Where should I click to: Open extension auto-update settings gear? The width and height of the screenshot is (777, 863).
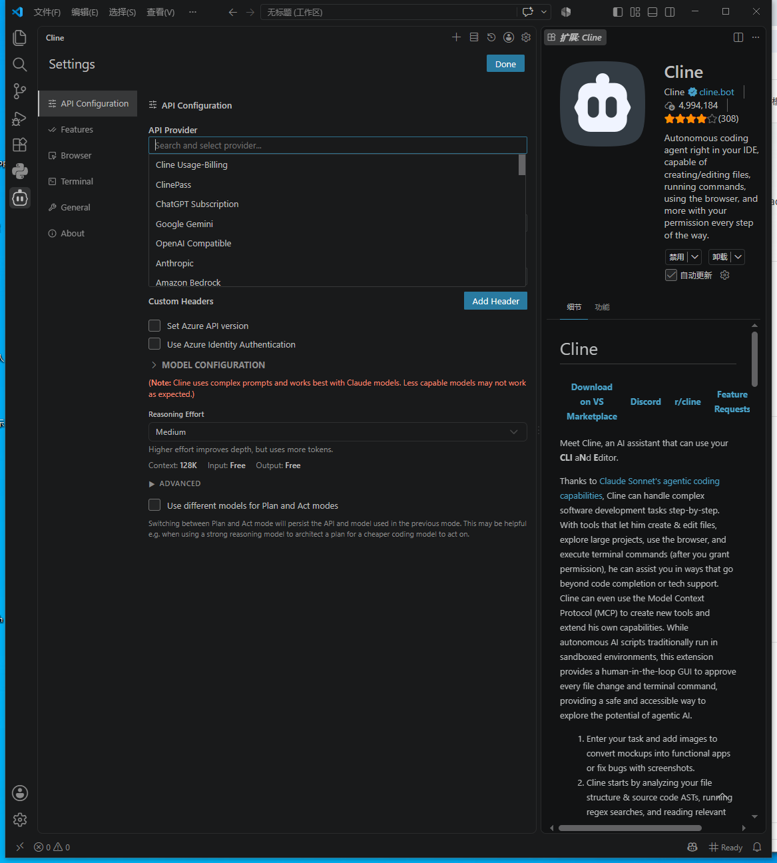point(725,275)
